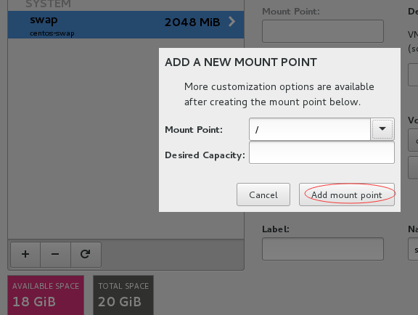418x315 pixels.
Task: Click the SYSTEM section header
Action: [48, 4]
